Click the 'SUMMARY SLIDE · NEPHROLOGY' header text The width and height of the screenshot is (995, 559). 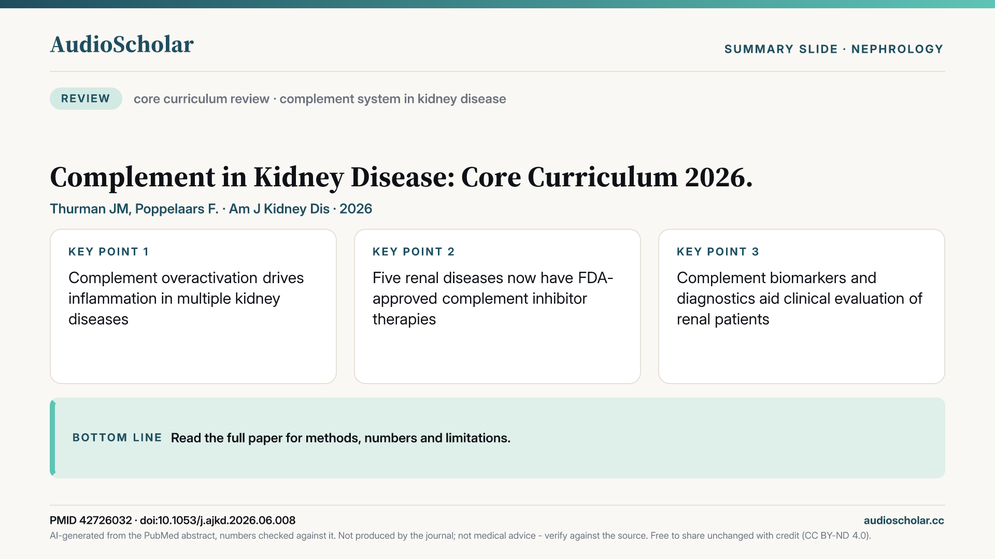click(x=834, y=49)
